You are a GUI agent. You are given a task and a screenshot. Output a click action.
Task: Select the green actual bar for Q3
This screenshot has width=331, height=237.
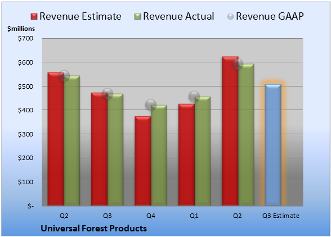115,149
